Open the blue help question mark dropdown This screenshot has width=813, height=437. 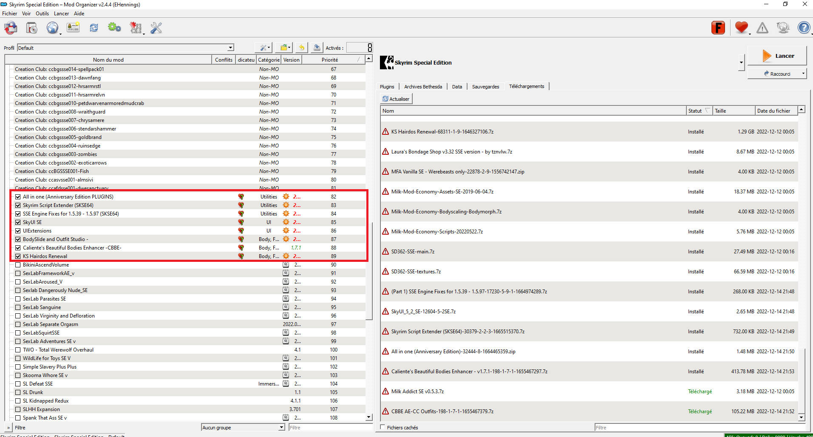tap(804, 28)
